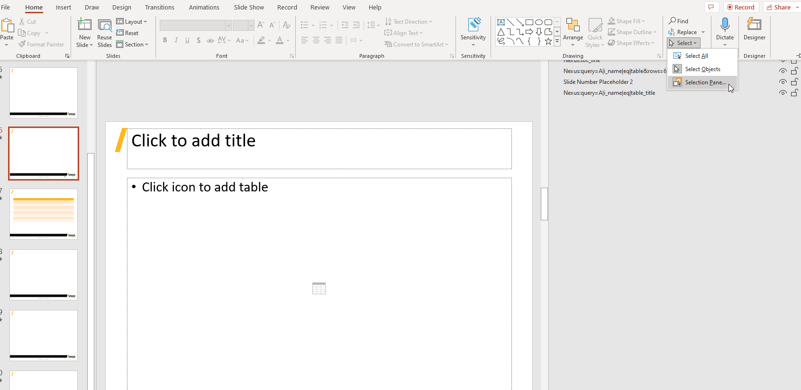
Task: Click Clear All Formatting icon
Action: click(x=287, y=25)
